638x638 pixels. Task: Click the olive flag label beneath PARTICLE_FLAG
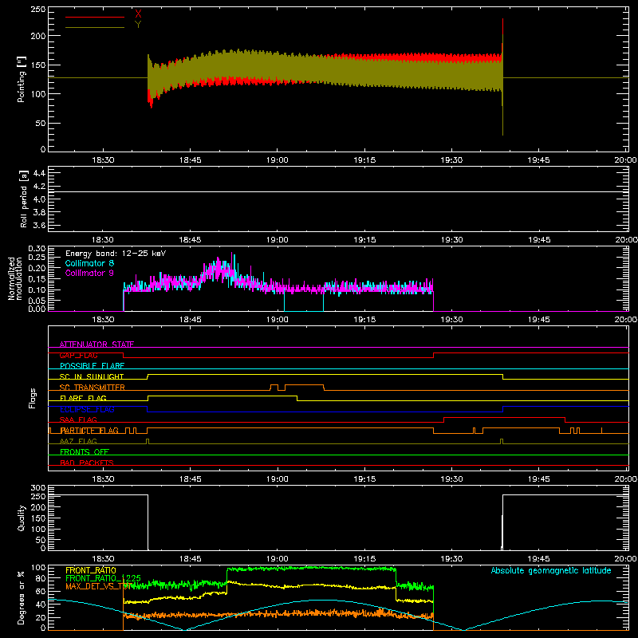pos(78,441)
